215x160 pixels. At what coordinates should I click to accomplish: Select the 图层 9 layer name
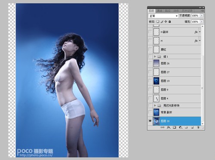click(165, 89)
